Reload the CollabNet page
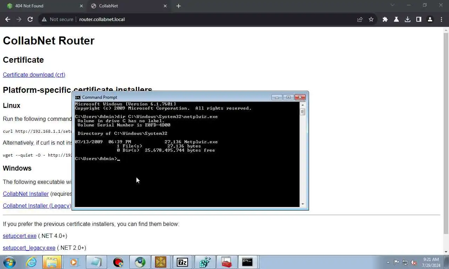This screenshot has height=269, width=449. click(x=30, y=19)
